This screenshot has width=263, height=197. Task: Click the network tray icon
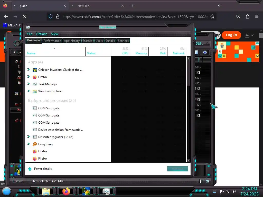[228, 191]
